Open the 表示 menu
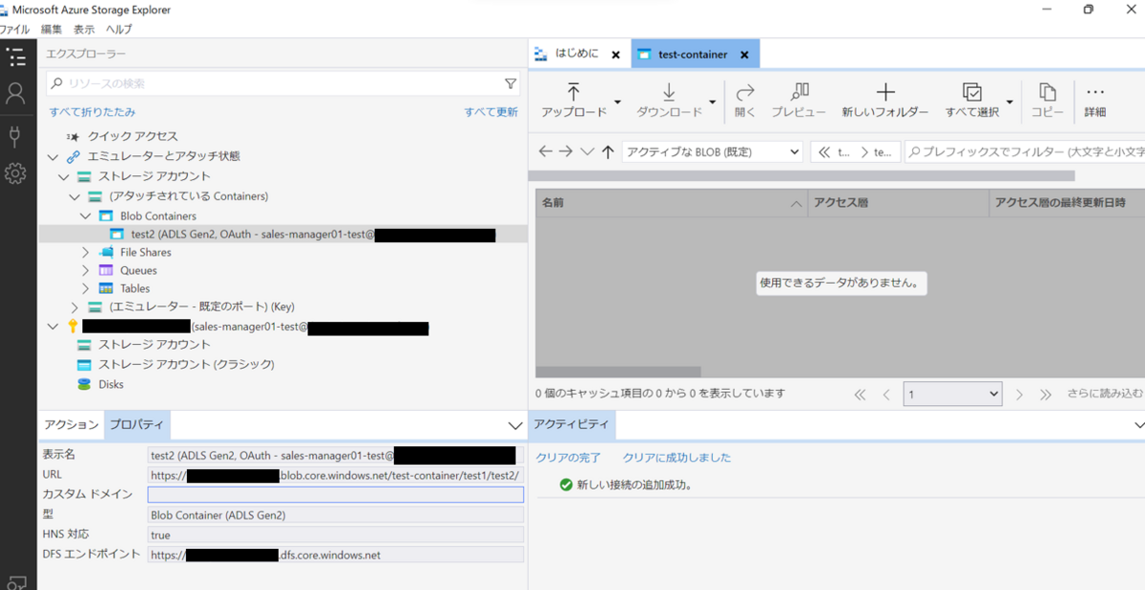1145x590 pixels. point(84,30)
